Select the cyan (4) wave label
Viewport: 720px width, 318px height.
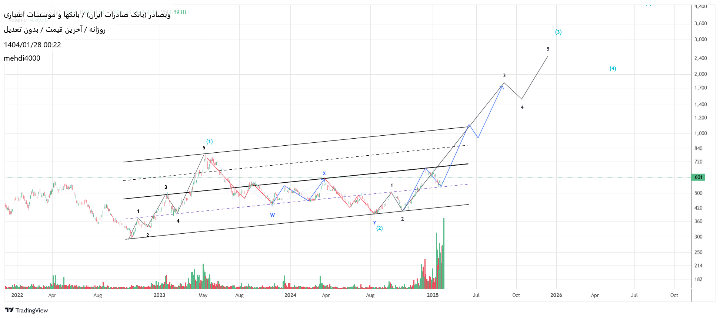(613, 69)
